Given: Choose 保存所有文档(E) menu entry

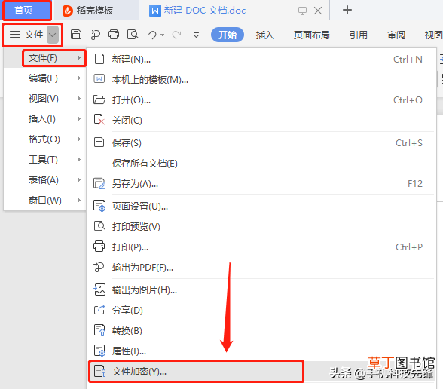Looking at the screenshot, I should click(261, 163).
